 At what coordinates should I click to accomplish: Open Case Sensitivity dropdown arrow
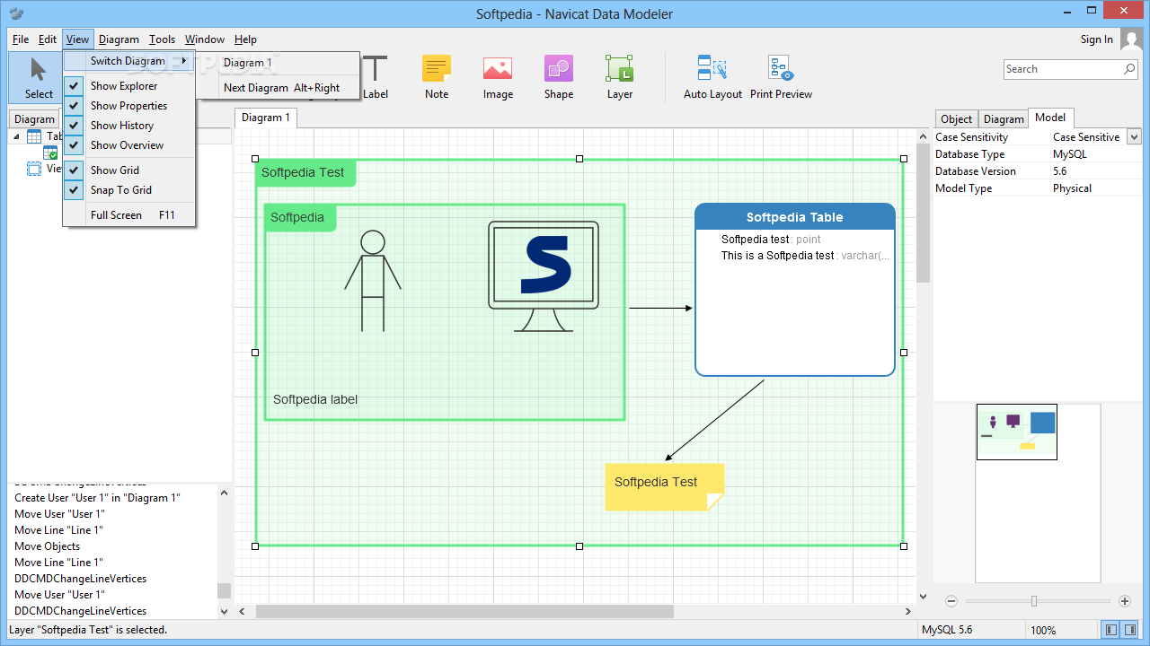point(1134,137)
